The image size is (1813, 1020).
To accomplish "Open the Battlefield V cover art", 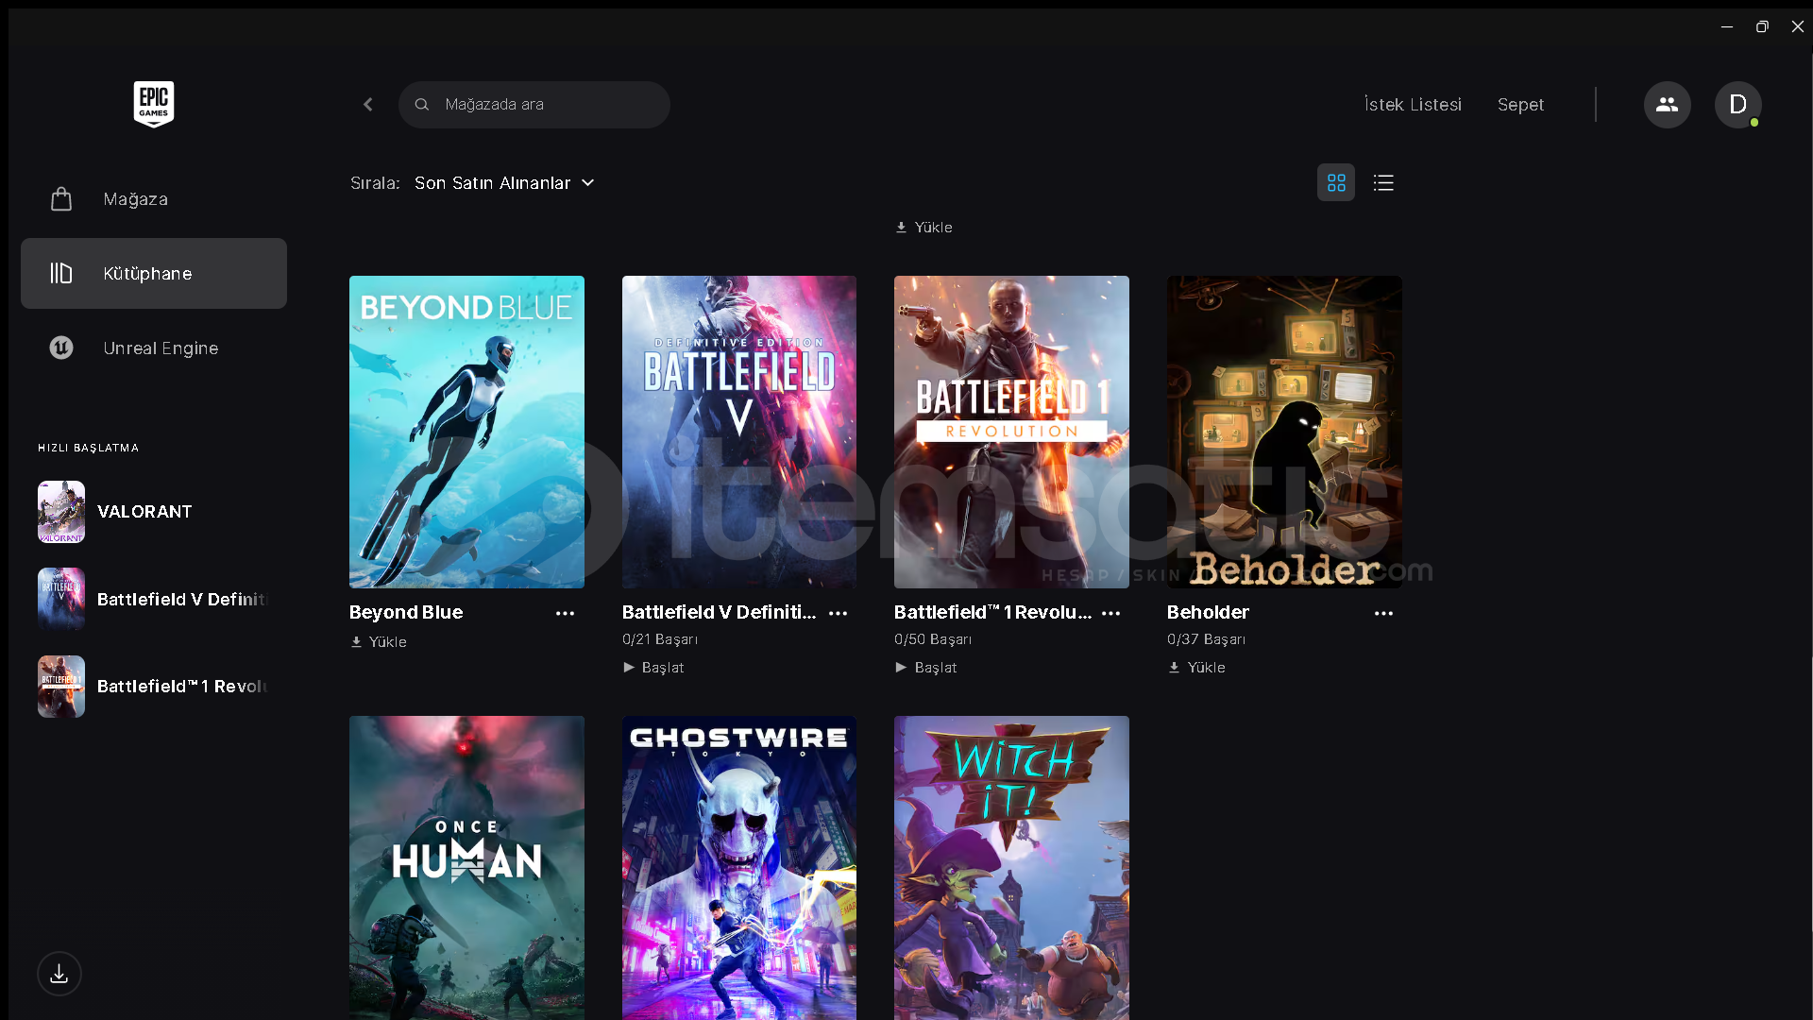I will pyautogui.click(x=739, y=432).
